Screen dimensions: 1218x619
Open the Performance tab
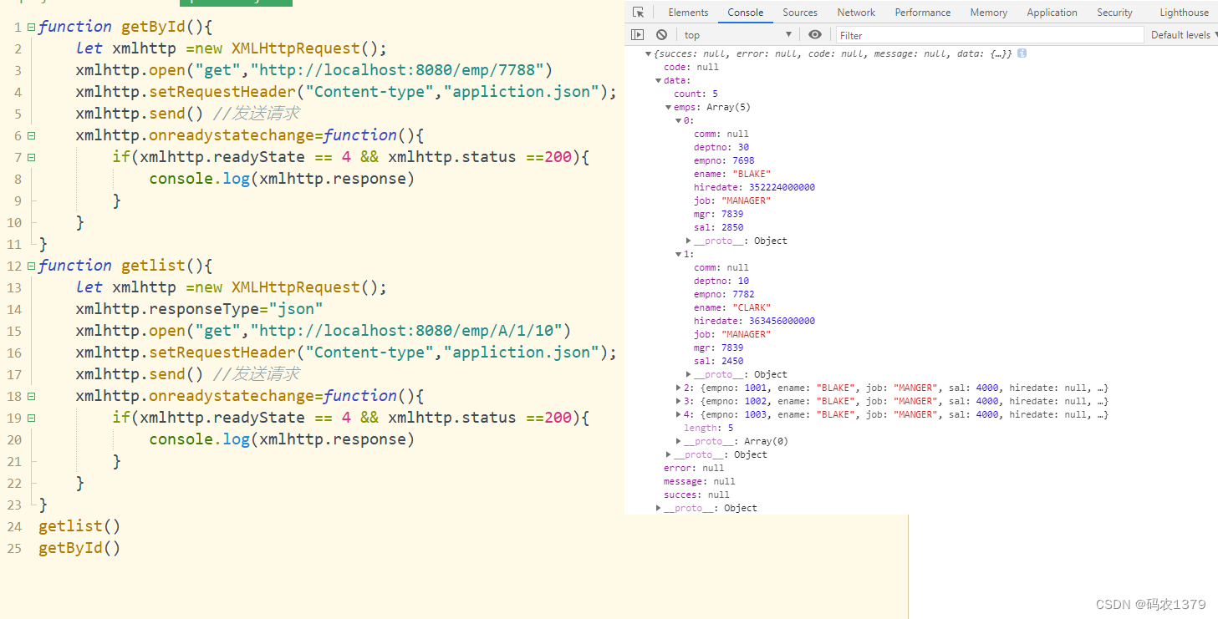click(x=923, y=13)
